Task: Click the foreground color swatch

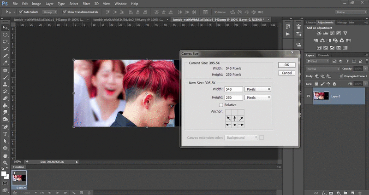Action: (3, 174)
